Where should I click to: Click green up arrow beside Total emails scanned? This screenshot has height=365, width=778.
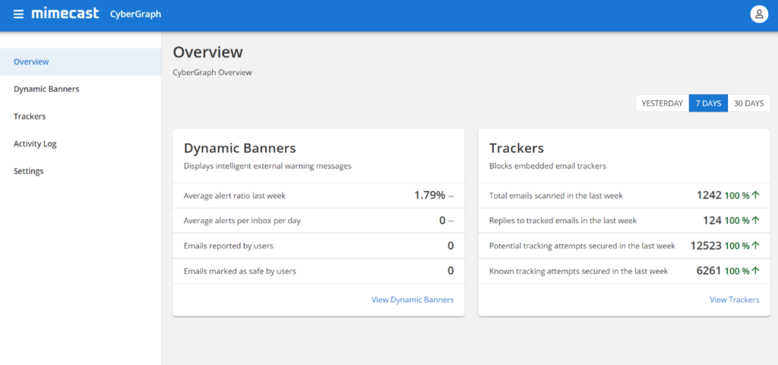[x=756, y=196]
